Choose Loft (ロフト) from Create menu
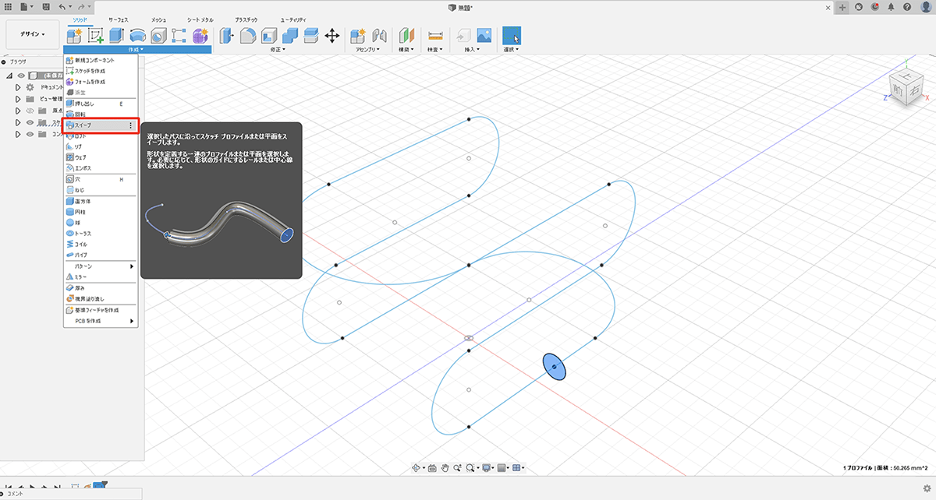The height and width of the screenshot is (500, 936). (101, 136)
